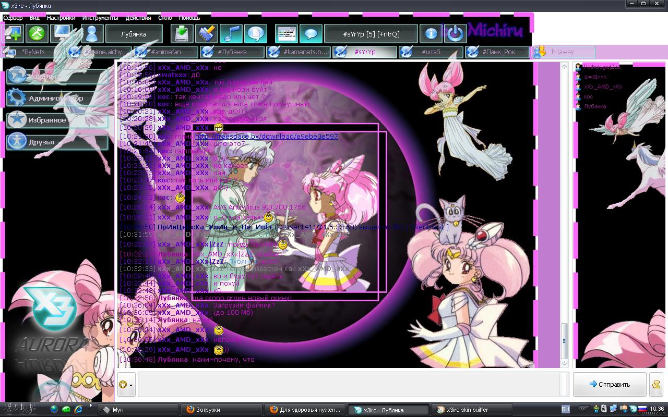Image resolution: width=668 pixels, height=417 pixels.
Task: Click the tray expand arrows icon
Action: tap(583, 410)
